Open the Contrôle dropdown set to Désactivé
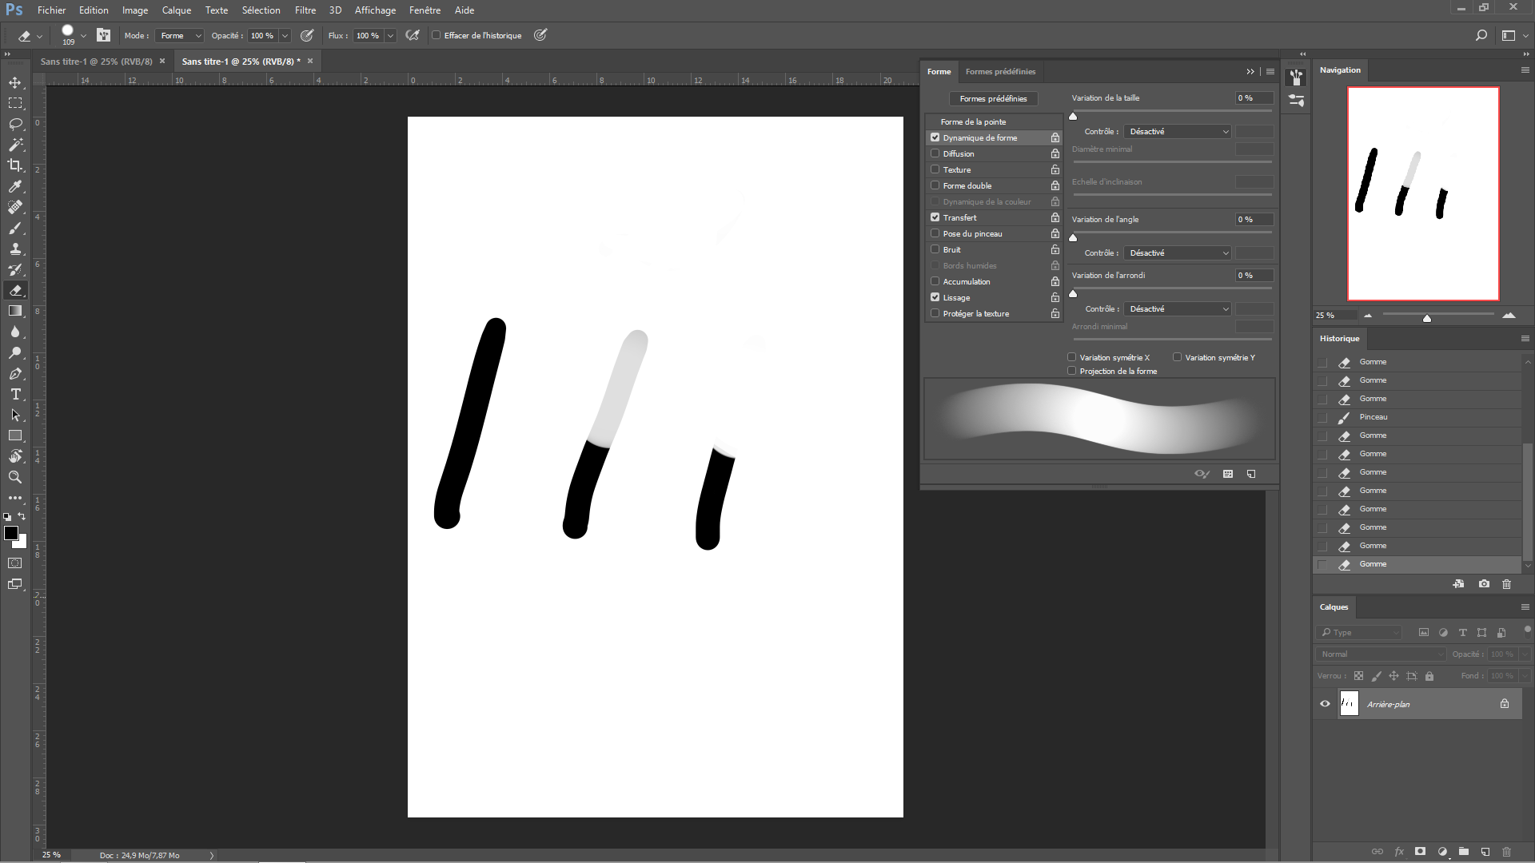The image size is (1535, 863). pyautogui.click(x=1176, y=131)
